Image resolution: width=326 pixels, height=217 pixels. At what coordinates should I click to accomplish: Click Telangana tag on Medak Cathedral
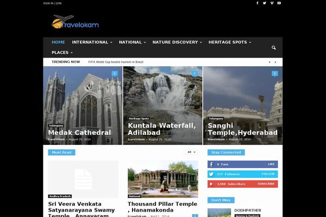pyautogui.click(x=56, y=126)
